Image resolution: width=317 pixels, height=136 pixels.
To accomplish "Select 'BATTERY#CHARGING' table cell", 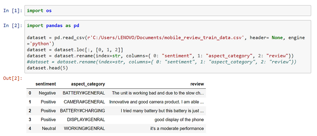I will coord(82,111).
